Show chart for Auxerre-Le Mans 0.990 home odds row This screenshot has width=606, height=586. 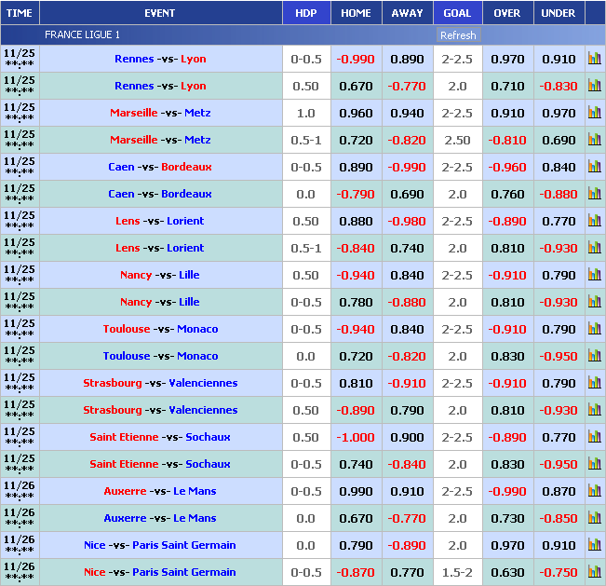click(594, 491)
